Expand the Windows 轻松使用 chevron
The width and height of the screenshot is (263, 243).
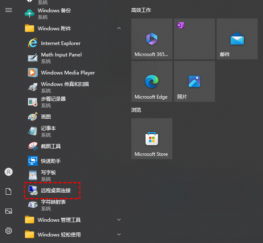point(119,234)
